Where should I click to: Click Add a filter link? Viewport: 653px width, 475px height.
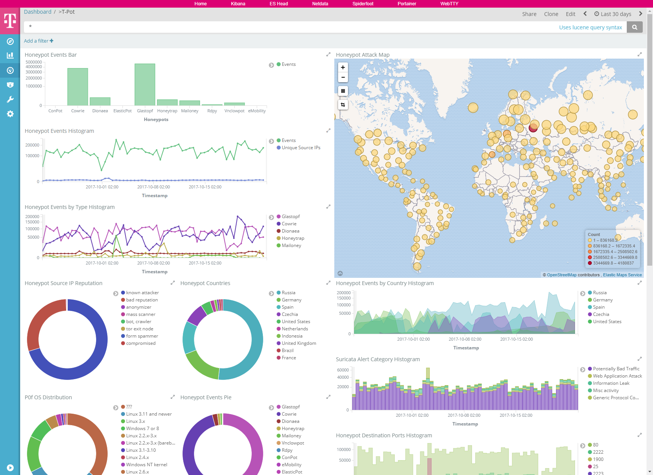38,41
